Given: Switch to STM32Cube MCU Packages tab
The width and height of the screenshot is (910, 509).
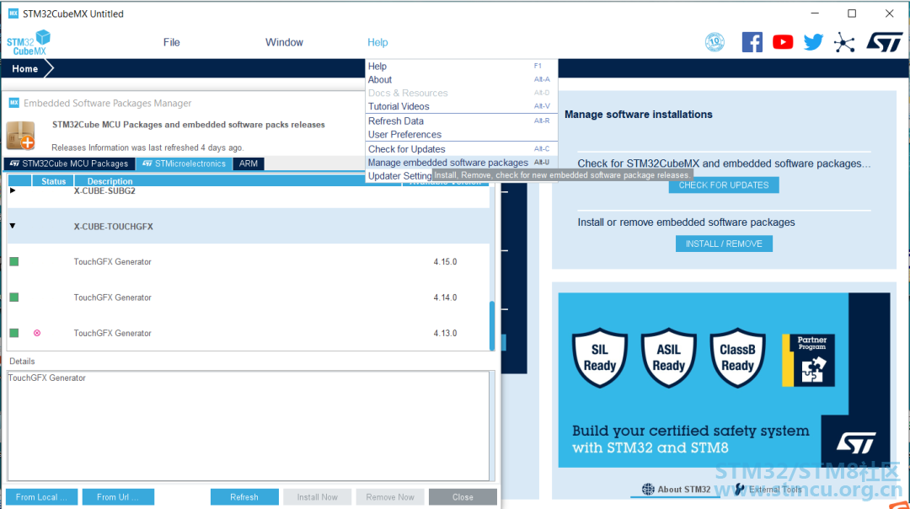Looking at the screenshot, I should [70, 163].
